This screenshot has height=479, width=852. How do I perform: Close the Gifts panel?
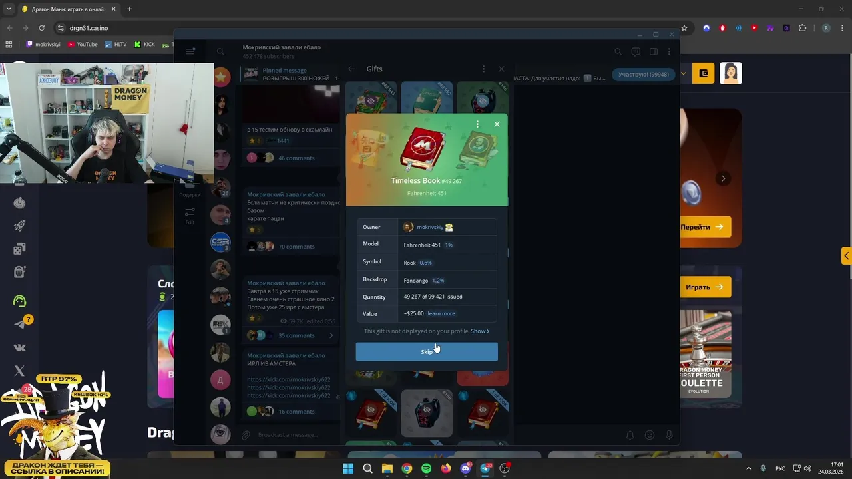501,69
